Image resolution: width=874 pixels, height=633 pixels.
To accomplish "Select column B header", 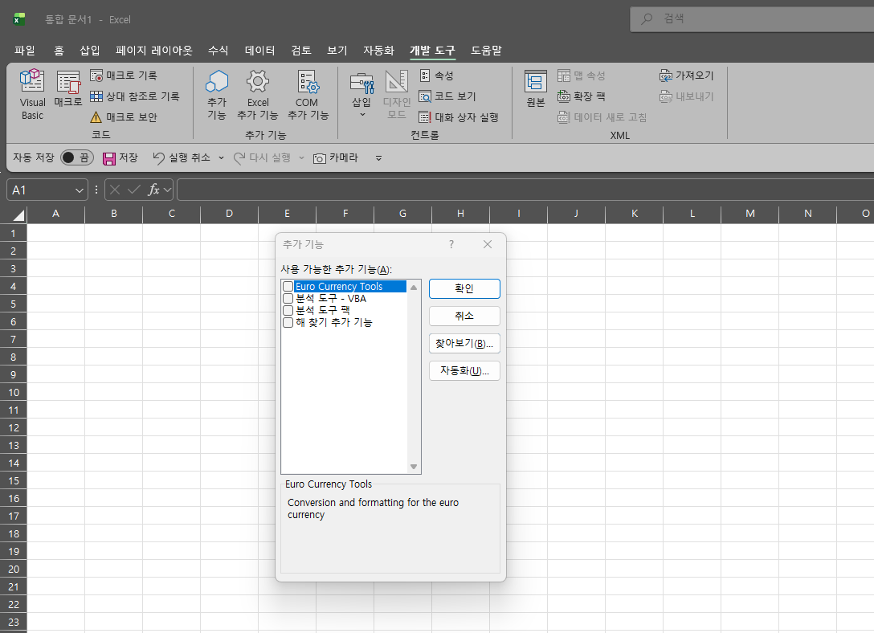I will click(114, 214).
